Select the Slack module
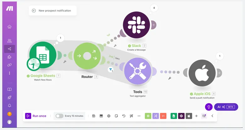The height and width of the screenshot is (130, 245). [136, 25]
